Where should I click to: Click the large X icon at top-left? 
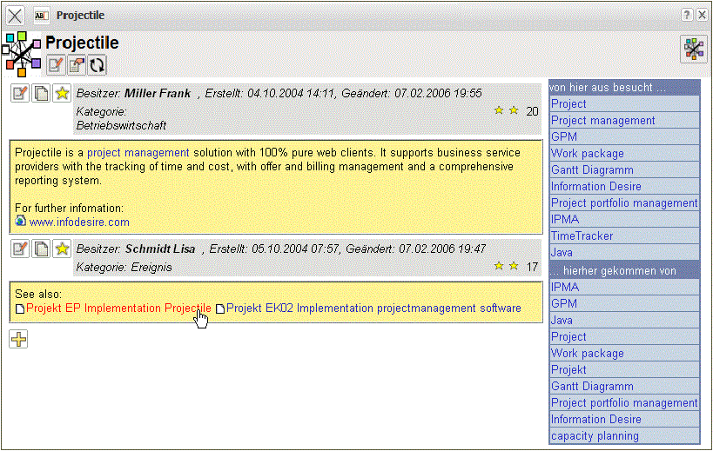[x=15, y=16]
